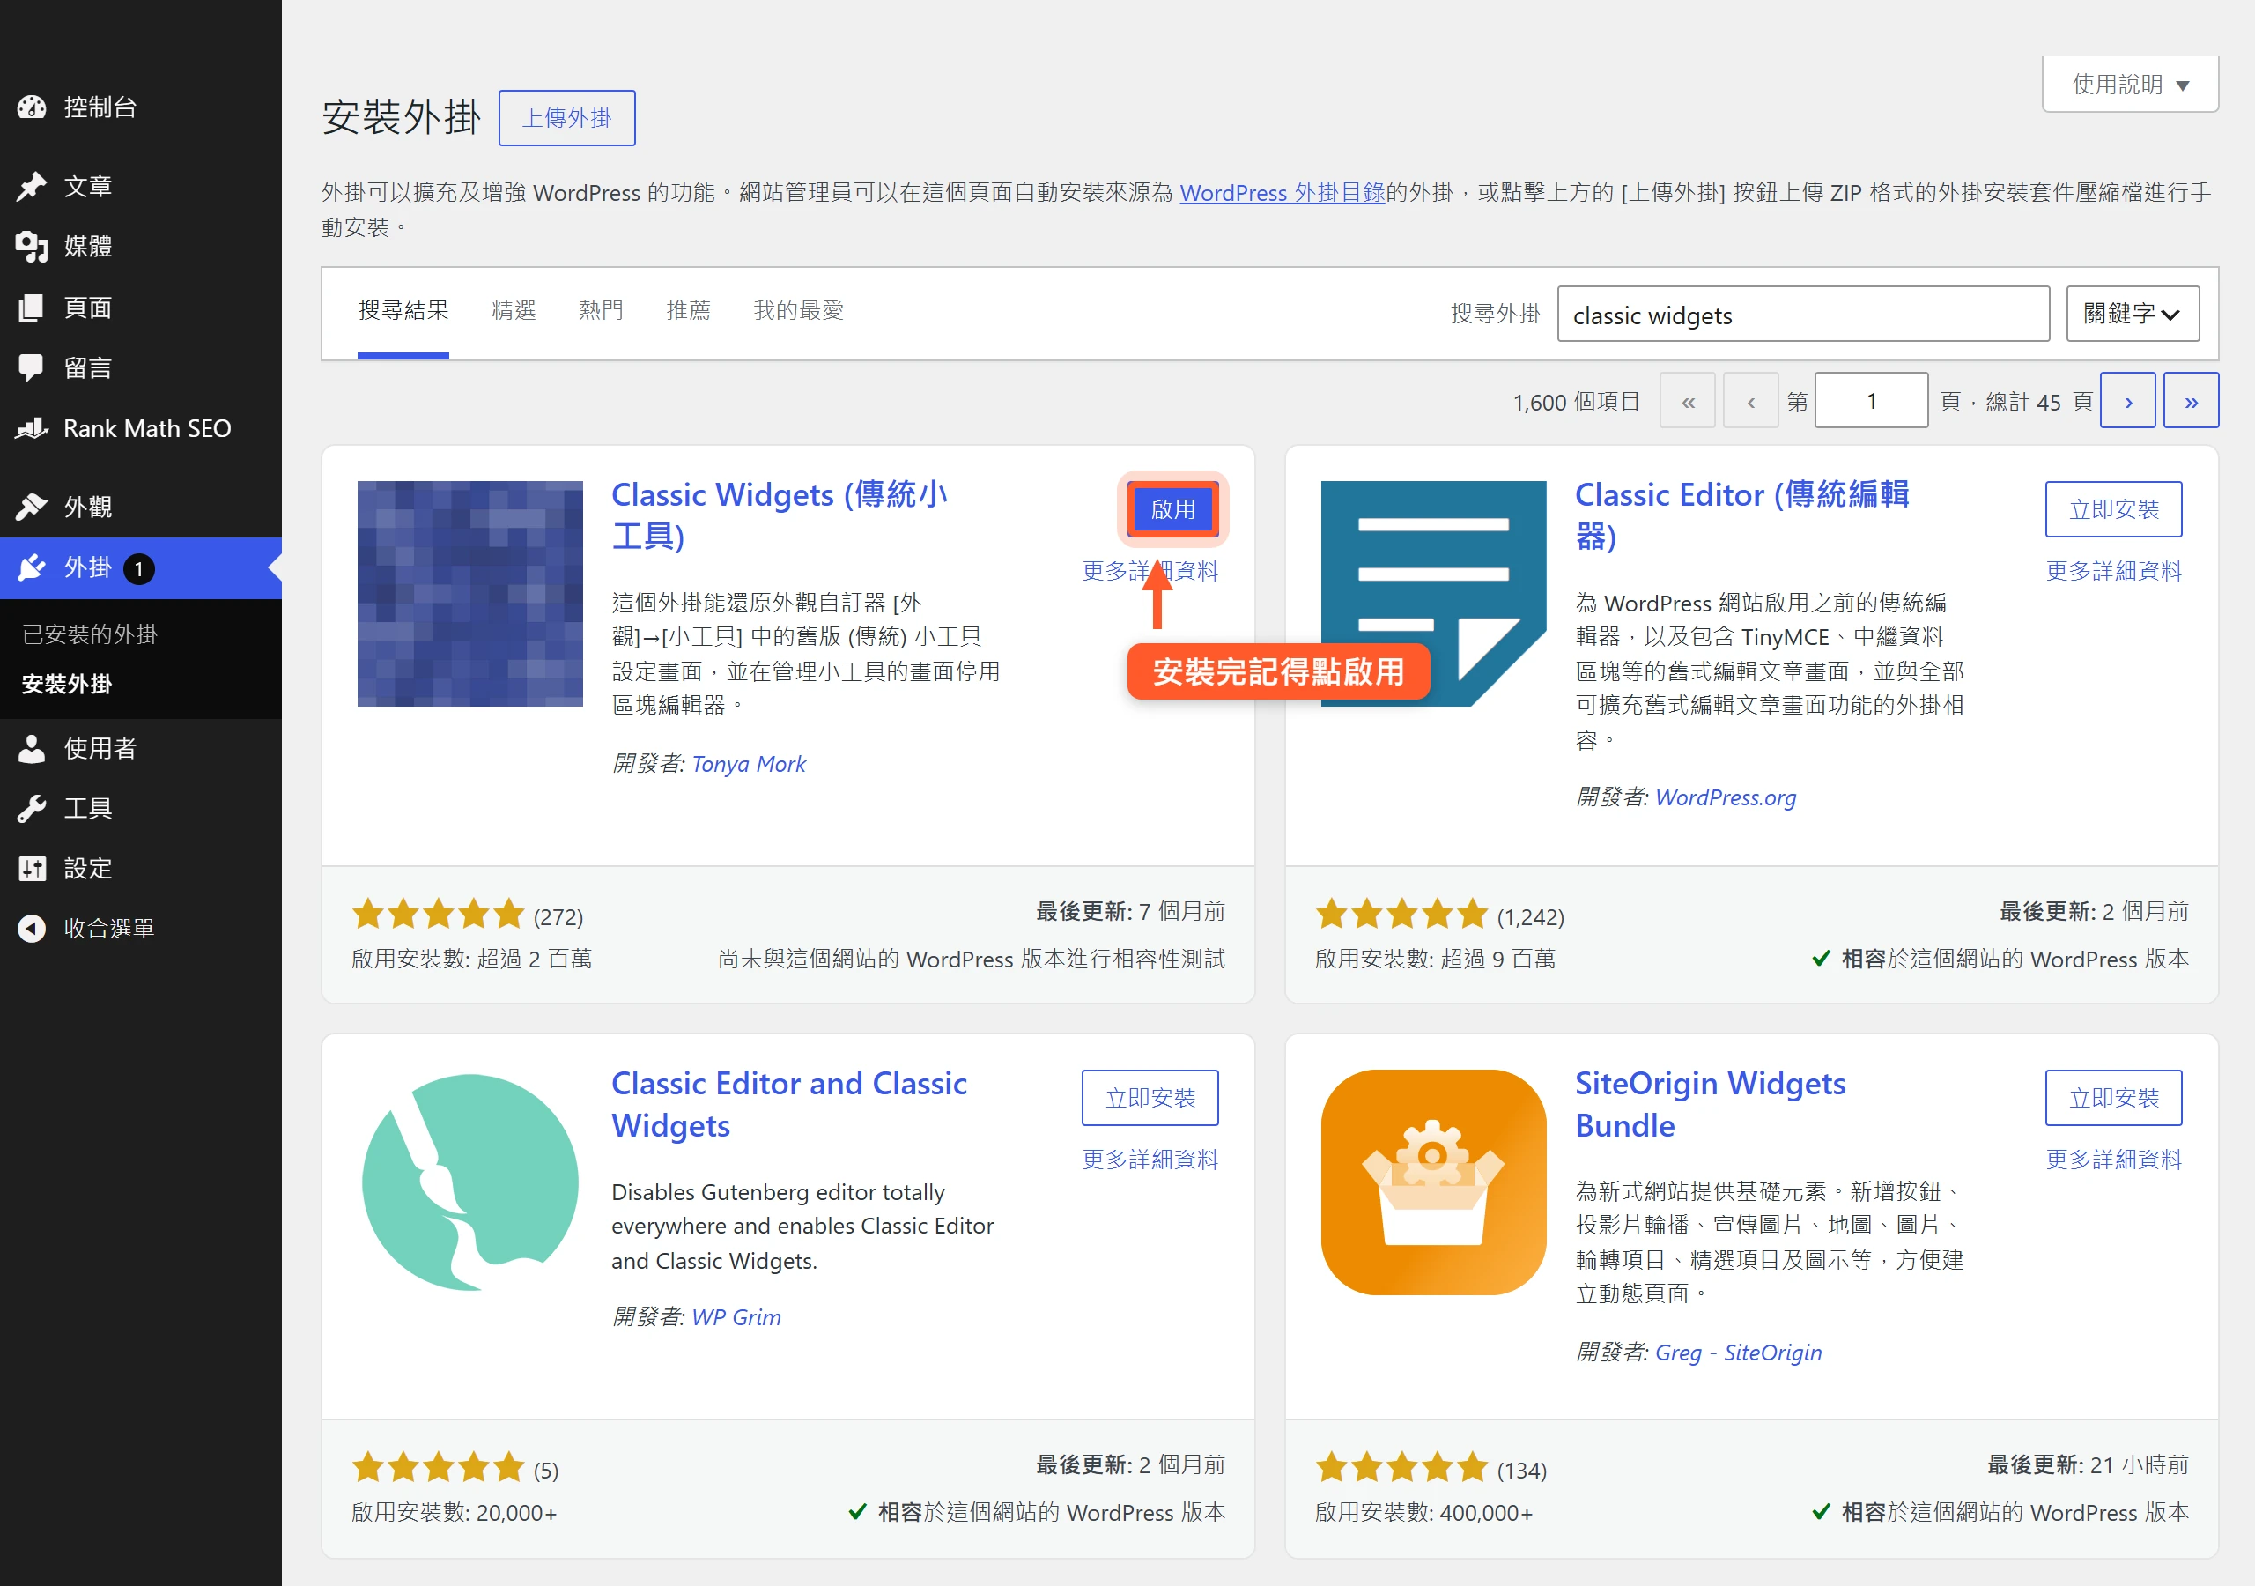
Task: Open Classic Editor and Classic Widgets icon
Action: click(x=469, y=1182)
